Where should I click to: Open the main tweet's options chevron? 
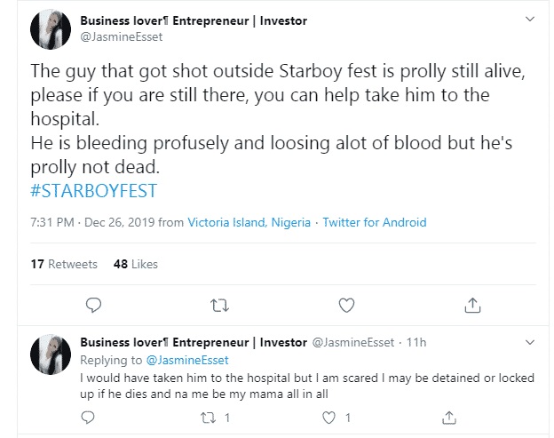pyautogui.click(x=530, y=19)
